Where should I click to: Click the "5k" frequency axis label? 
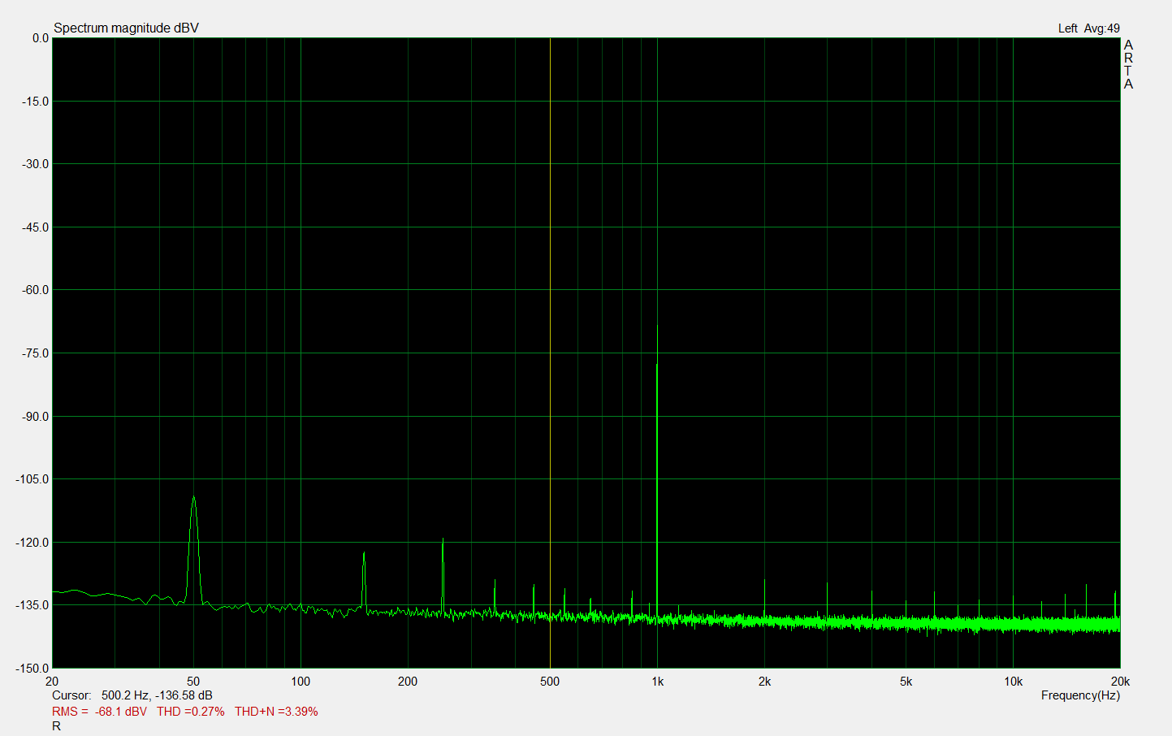[906, 682]
